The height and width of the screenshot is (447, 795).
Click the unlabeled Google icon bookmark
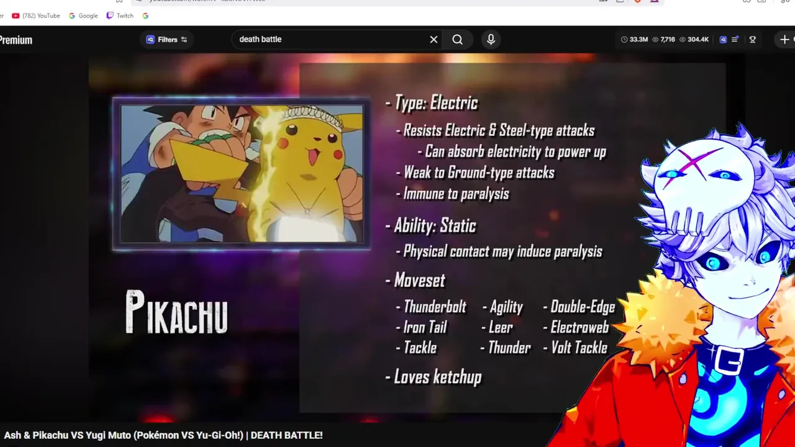[x=145, y=16]
